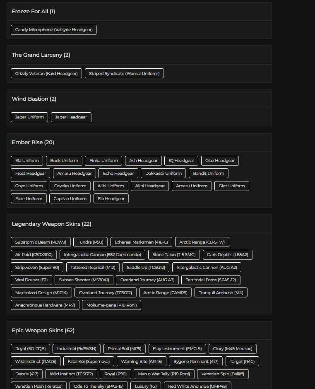This screenshot has height=389, width=315.
Task: Select Capitao Uniform in Ember Rise
Action: point(70,198)
